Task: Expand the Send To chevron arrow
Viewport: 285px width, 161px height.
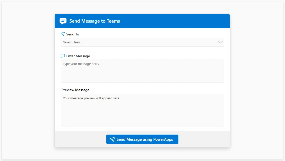Action: 220,42
